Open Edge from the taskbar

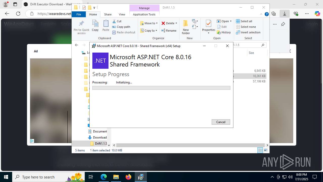pyautogui.click(x=104, y=177)
